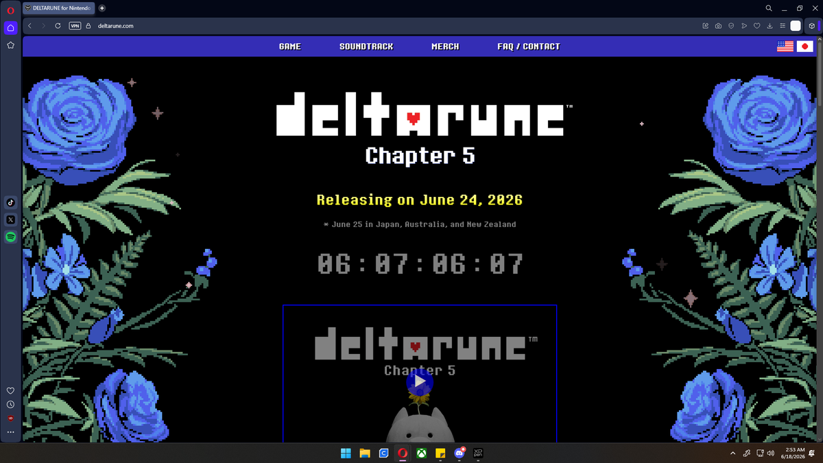Launch Spotify from the Opera sidebar
This screenshot has height=463, width=823.
10,237
